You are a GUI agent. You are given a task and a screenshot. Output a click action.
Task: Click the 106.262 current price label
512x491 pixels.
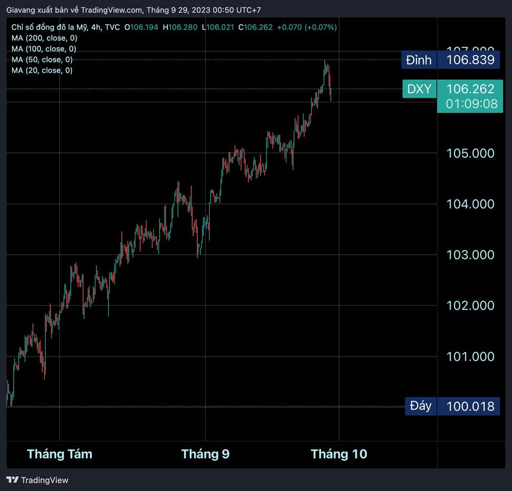click(470, 89)
